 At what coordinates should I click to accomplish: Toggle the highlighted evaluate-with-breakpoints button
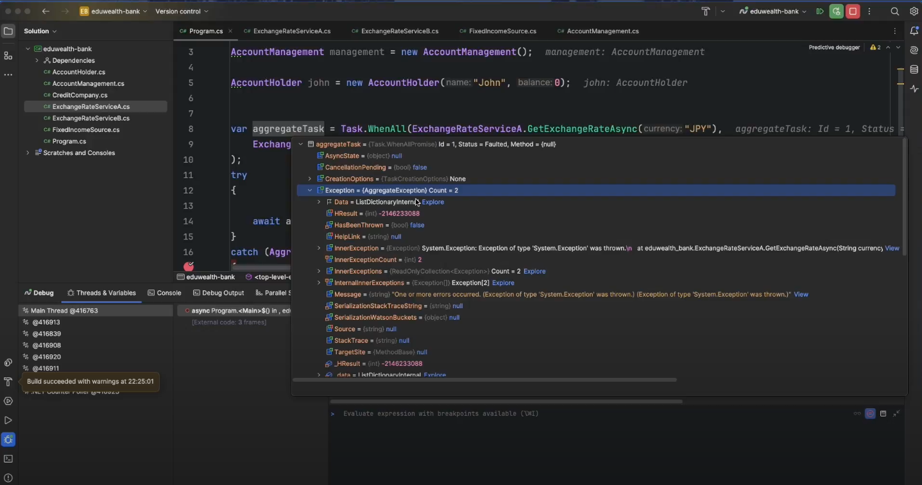(x=870, y=414)
